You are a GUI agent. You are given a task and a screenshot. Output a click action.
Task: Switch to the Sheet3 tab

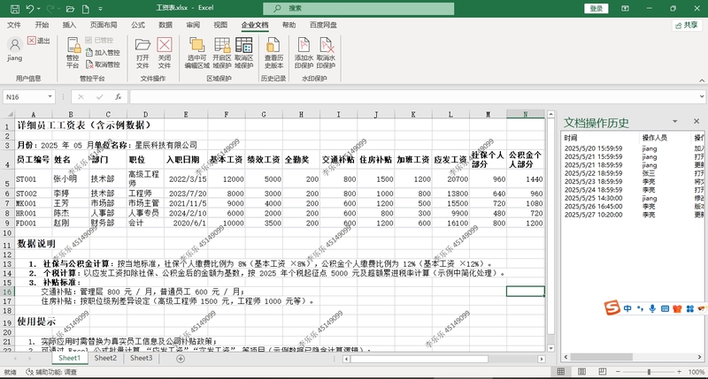pyautogui.click(x=142, y=359)
